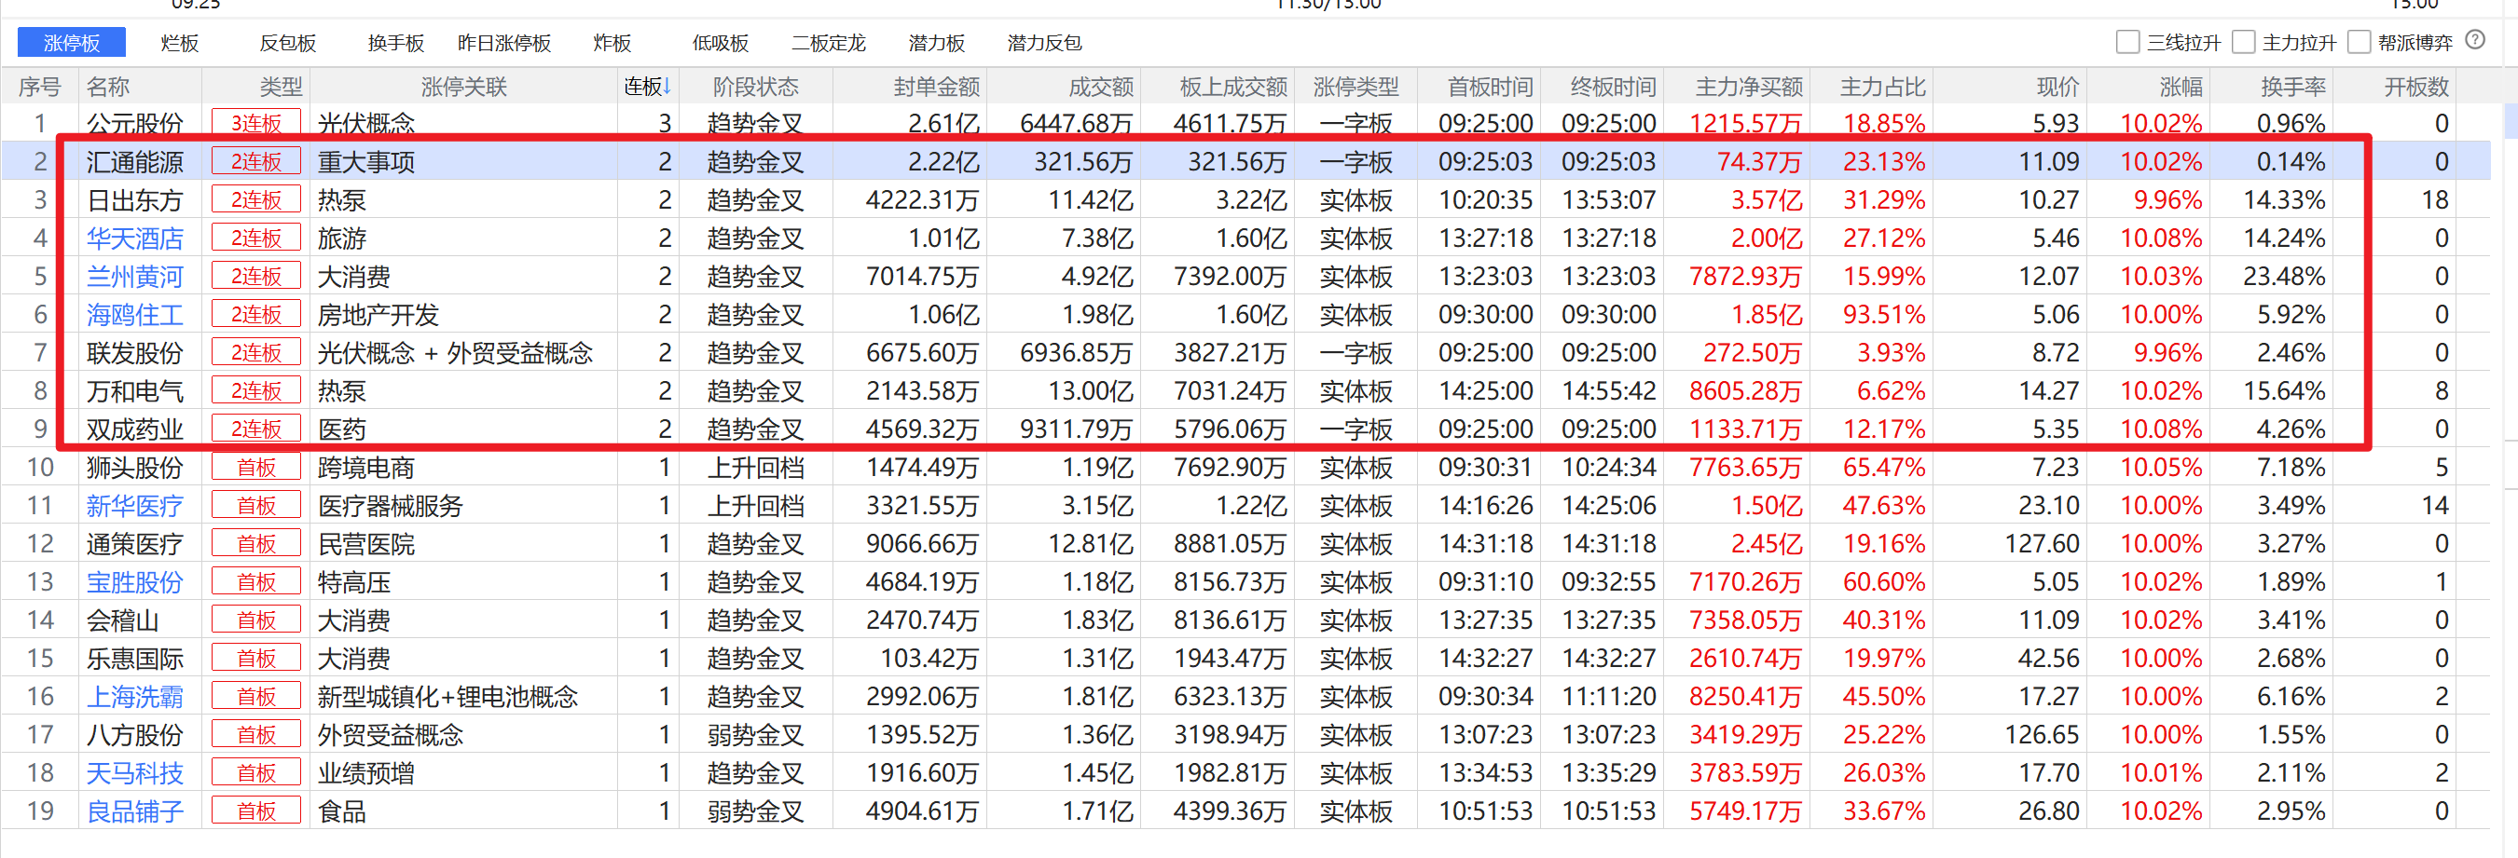Open stock 上海洗霸 link

point(135,697)
